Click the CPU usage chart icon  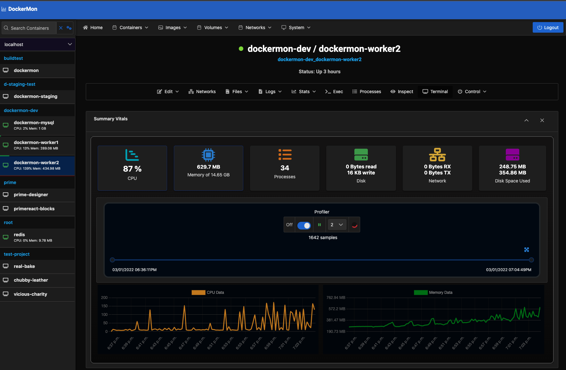pyautogui.click(x=132, y=155)
